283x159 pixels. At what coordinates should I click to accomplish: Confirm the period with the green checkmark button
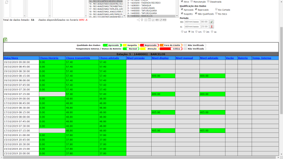coord(211,22)
